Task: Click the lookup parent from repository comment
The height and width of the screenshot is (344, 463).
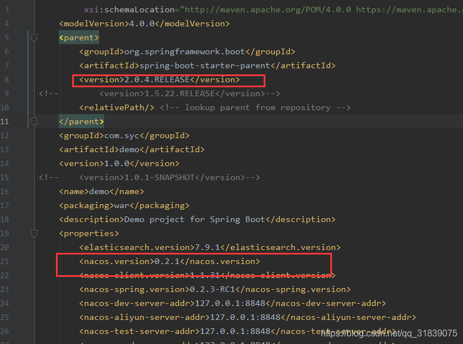Action: pos(255,107)
